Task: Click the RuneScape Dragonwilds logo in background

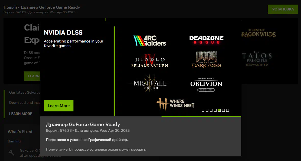Action: 258,33
